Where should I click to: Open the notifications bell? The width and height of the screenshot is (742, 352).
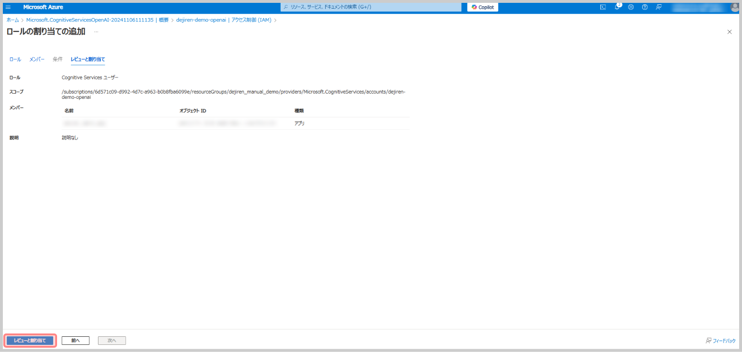click(x=617, y=7)
